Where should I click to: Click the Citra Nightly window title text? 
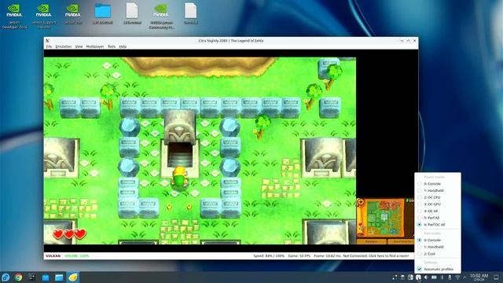click(x=231, y=41)
